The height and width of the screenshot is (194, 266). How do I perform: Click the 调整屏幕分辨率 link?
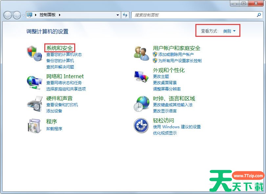167,89
